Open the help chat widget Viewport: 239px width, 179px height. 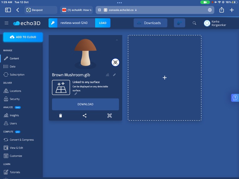(235, 97)
